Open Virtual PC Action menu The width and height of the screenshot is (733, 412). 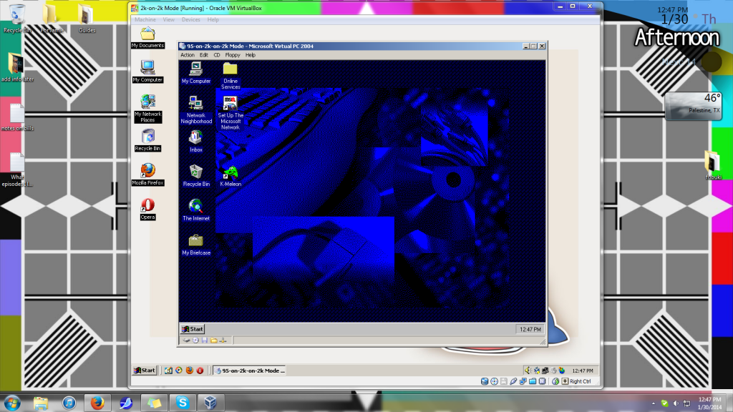188,55
